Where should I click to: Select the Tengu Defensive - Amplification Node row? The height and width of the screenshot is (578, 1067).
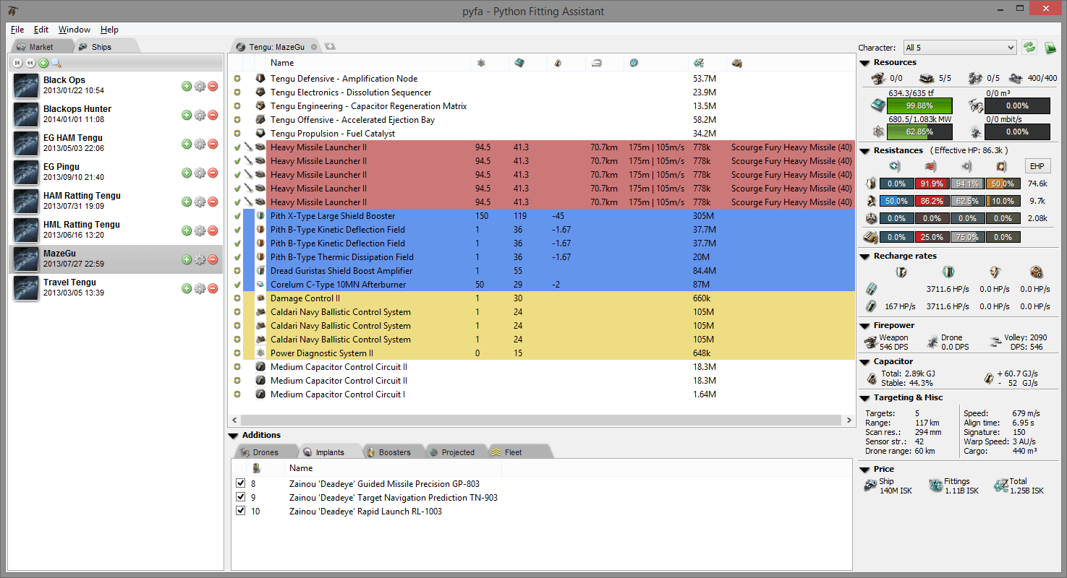pos(541,79)
